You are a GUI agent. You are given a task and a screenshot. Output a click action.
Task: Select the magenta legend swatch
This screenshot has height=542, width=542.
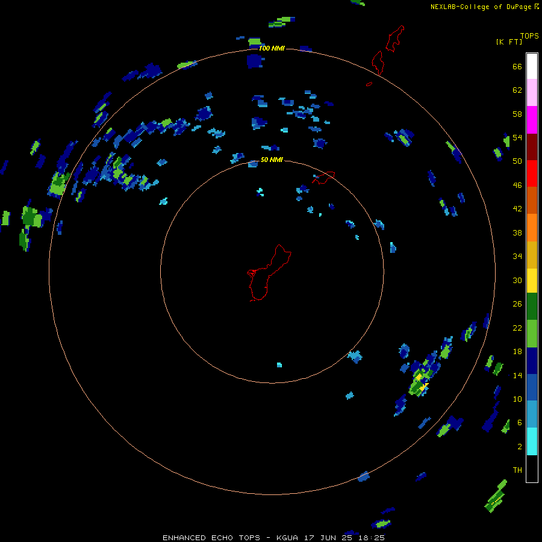tap(532, 120)
